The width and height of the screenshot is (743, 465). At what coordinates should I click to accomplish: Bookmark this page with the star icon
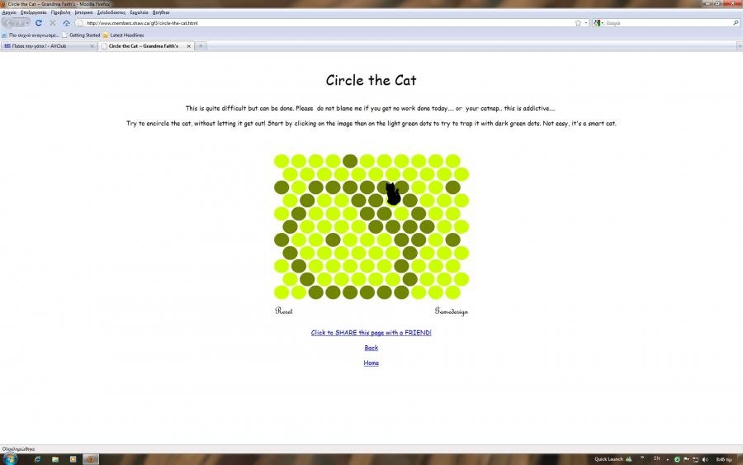tap(578, 23)
